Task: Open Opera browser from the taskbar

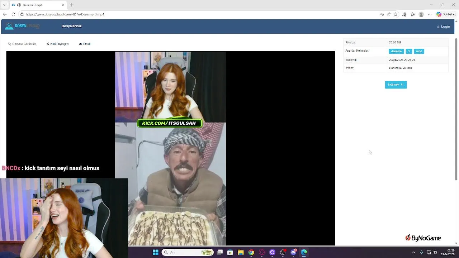Action: click(262, 252)
